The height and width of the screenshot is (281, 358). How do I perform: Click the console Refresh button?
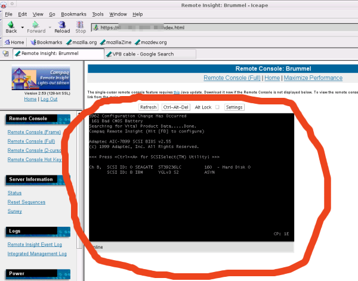[148, 107]
